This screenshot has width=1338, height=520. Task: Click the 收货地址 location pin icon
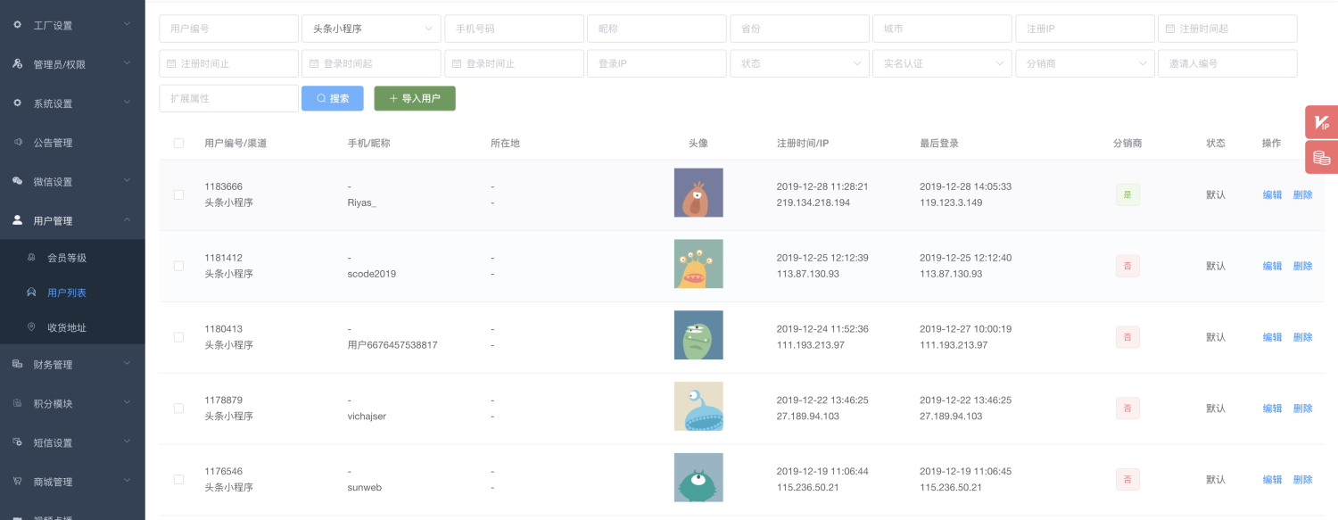[31, 327]
